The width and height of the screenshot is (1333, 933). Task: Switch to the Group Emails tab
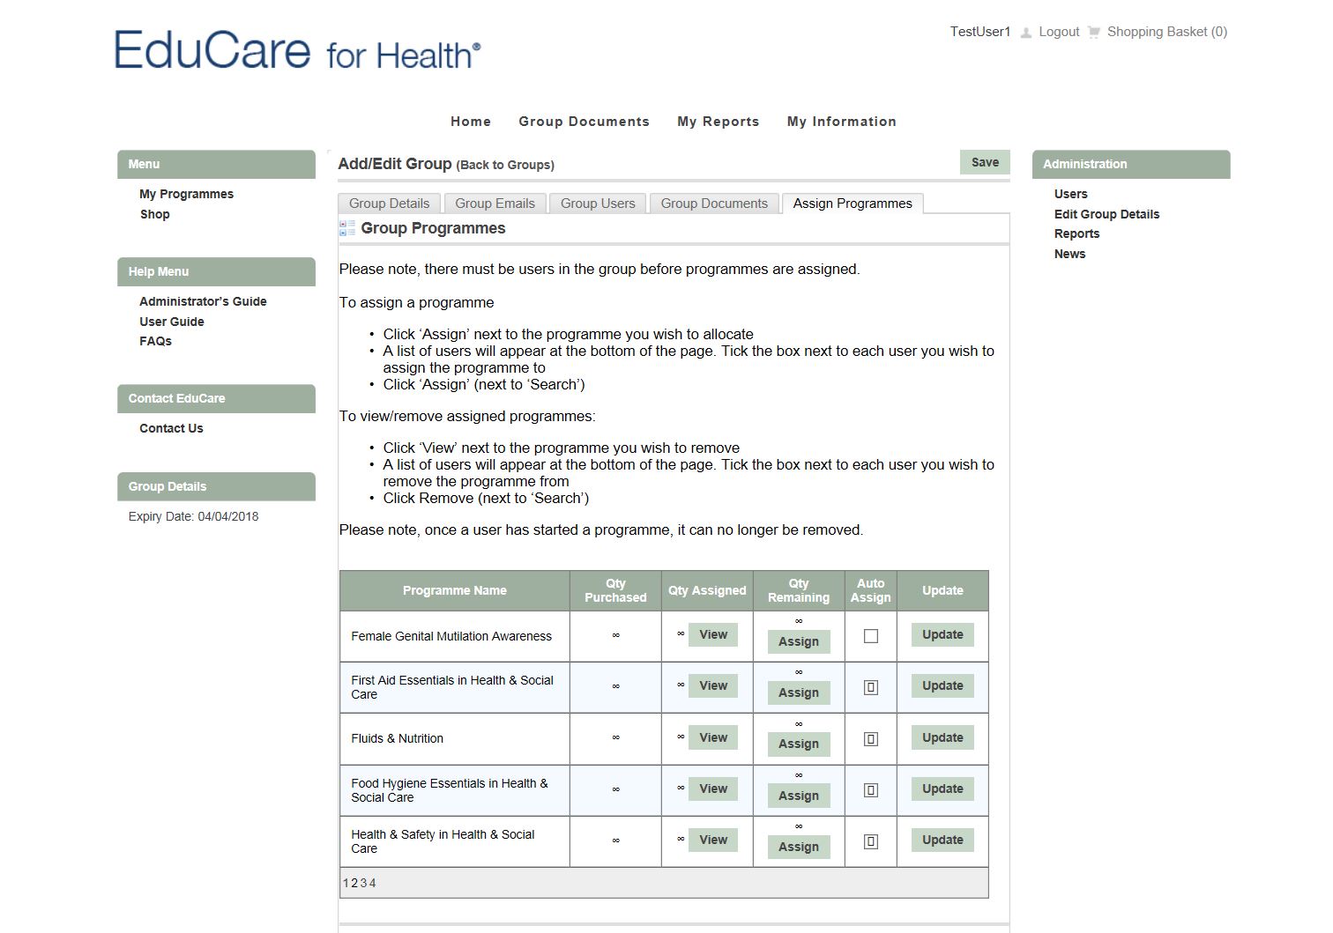point(495,204)
